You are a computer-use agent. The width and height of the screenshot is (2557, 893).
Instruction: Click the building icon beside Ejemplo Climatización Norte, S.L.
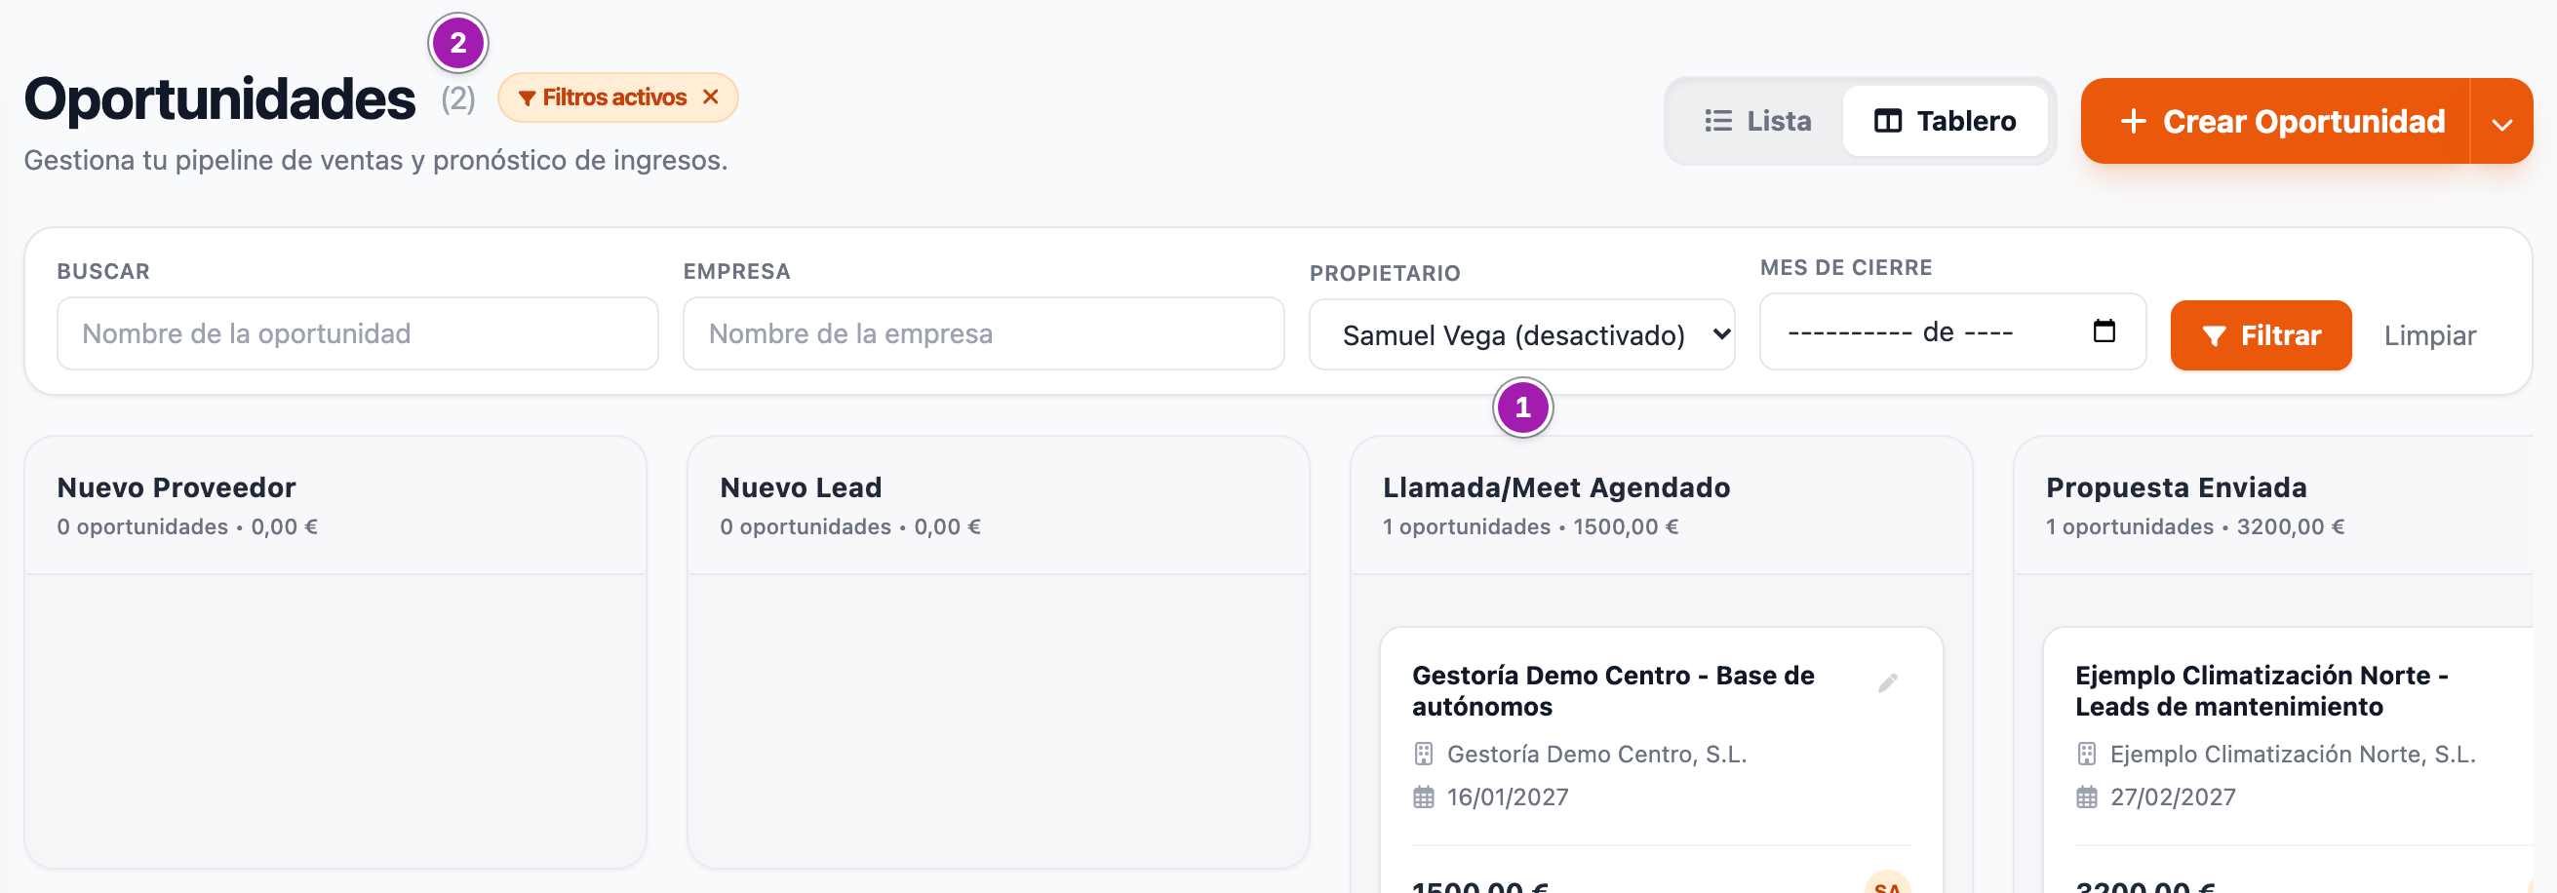click(x=2087, y=755)
